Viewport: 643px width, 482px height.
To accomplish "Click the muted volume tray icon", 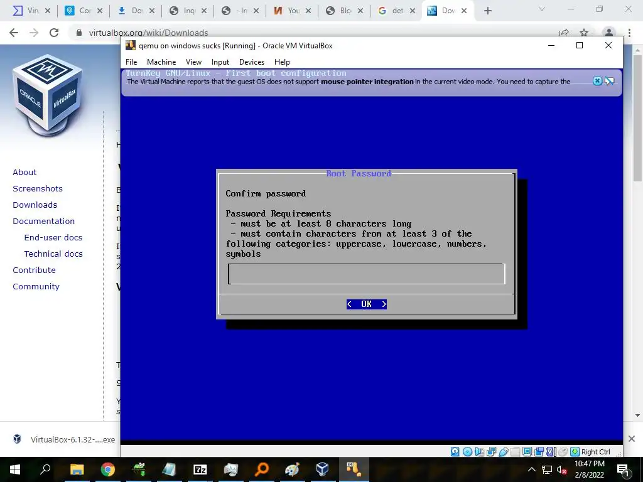I will 562,469.
